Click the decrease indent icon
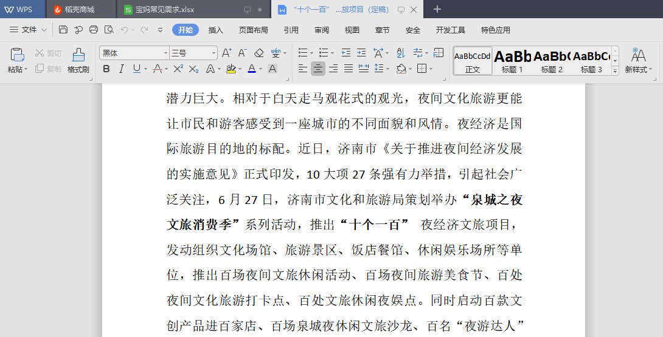Screen dimensions: 663x337 pos(346,53)
